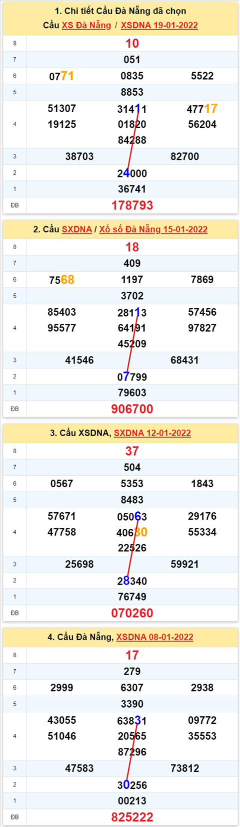Screen dimensions: 240x827
Task: Click the number 0771 in first table
Action: pos(61,76)
